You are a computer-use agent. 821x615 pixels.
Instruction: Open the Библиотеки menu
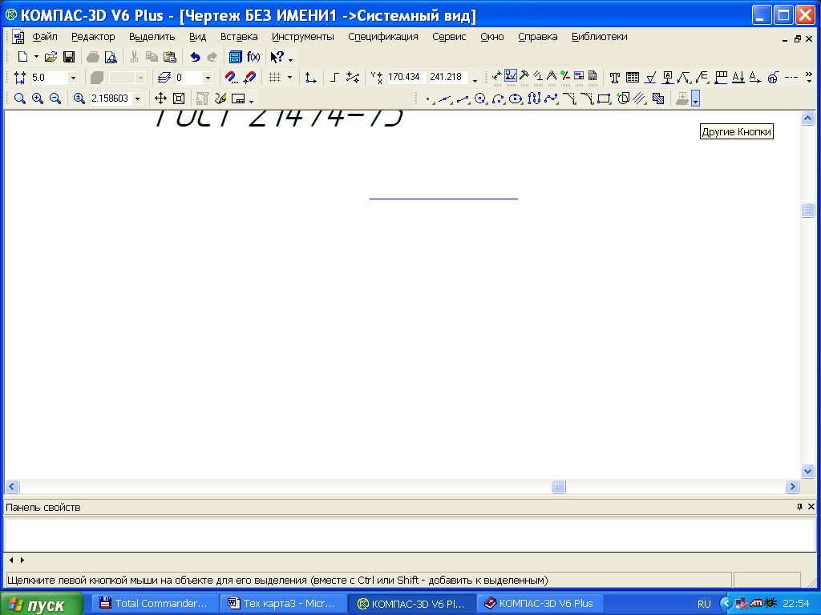tap(600, 37)
